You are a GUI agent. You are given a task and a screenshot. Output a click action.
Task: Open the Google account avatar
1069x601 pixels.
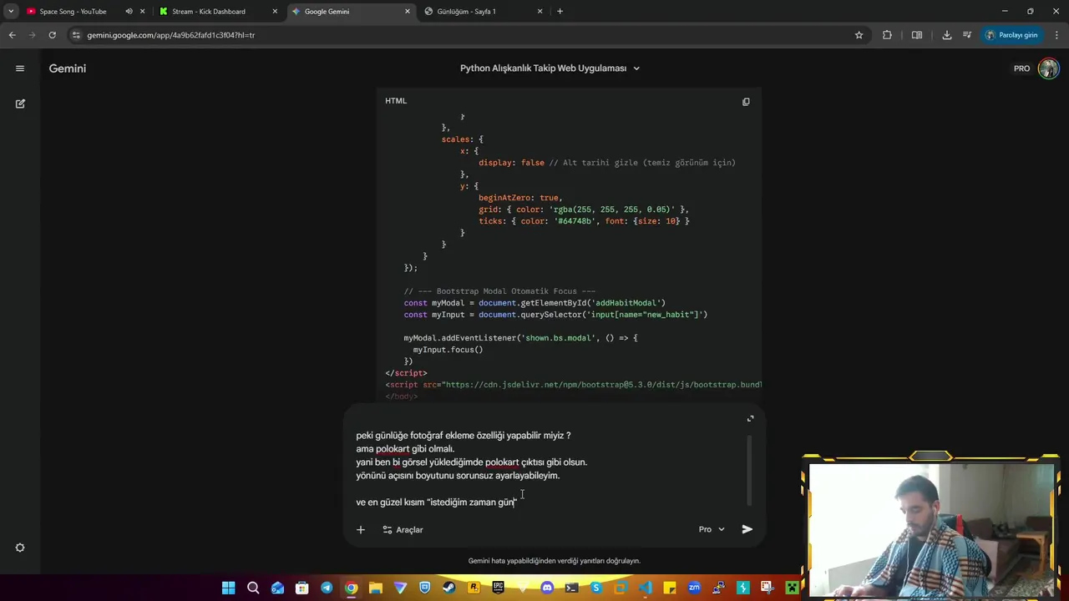pos(1048,68)
